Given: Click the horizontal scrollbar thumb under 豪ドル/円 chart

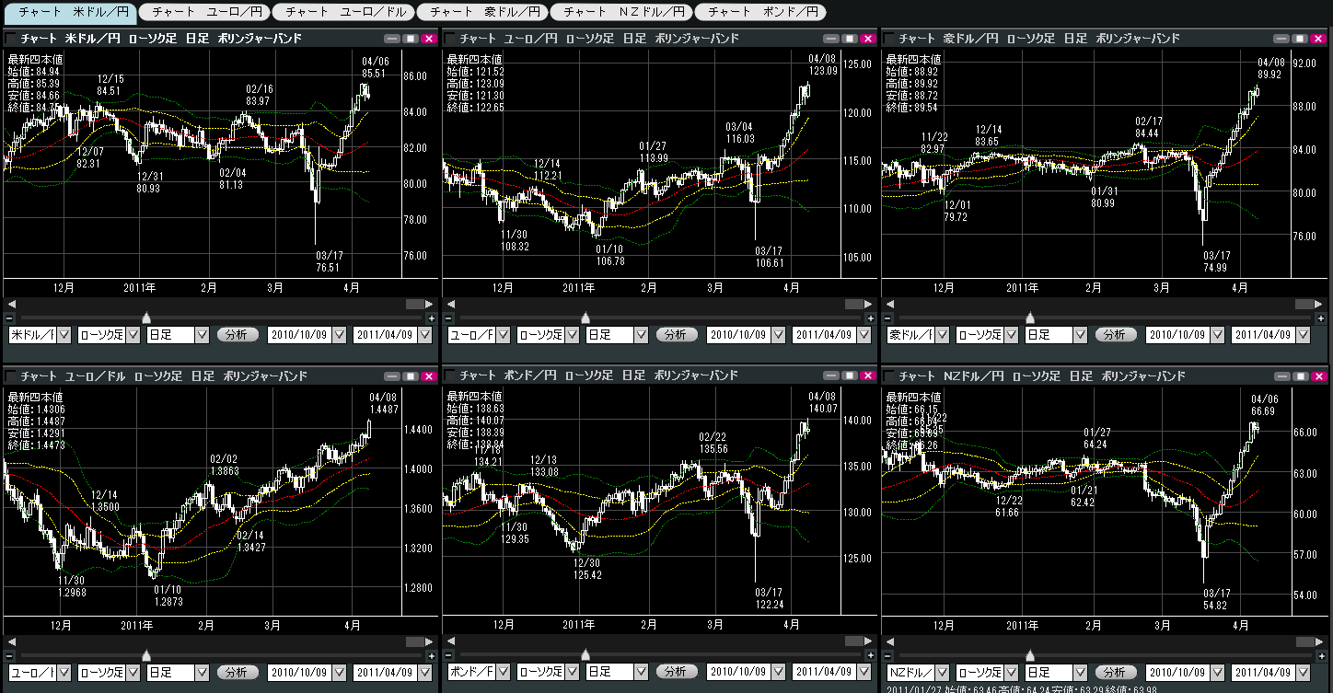Looking at the screenshot, I should pyautogui.click(x=1304, y=304).
